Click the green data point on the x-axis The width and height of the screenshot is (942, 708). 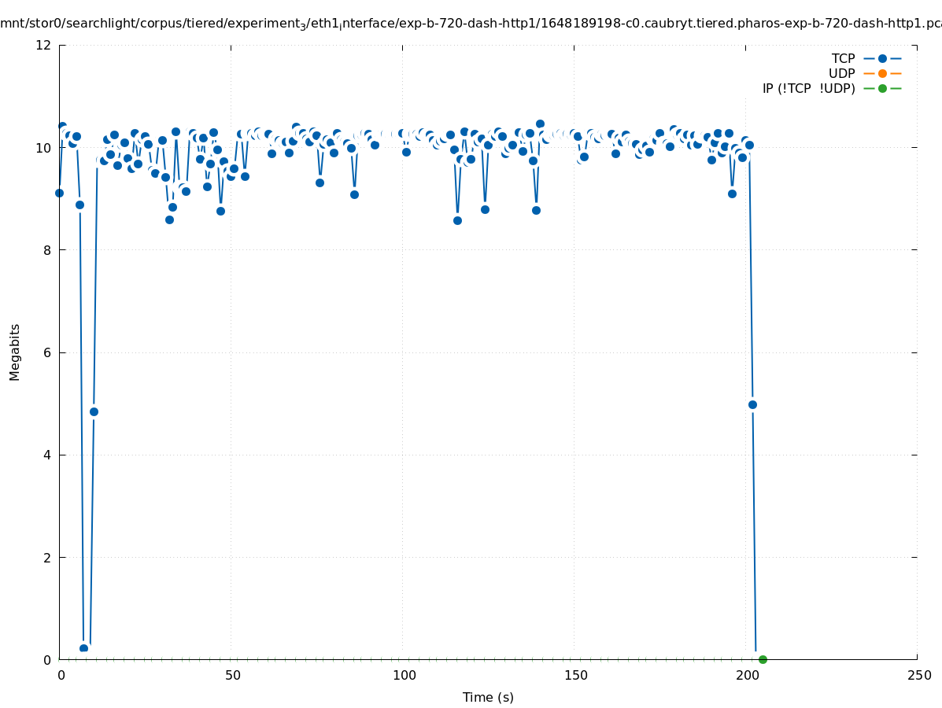point(763,659)
